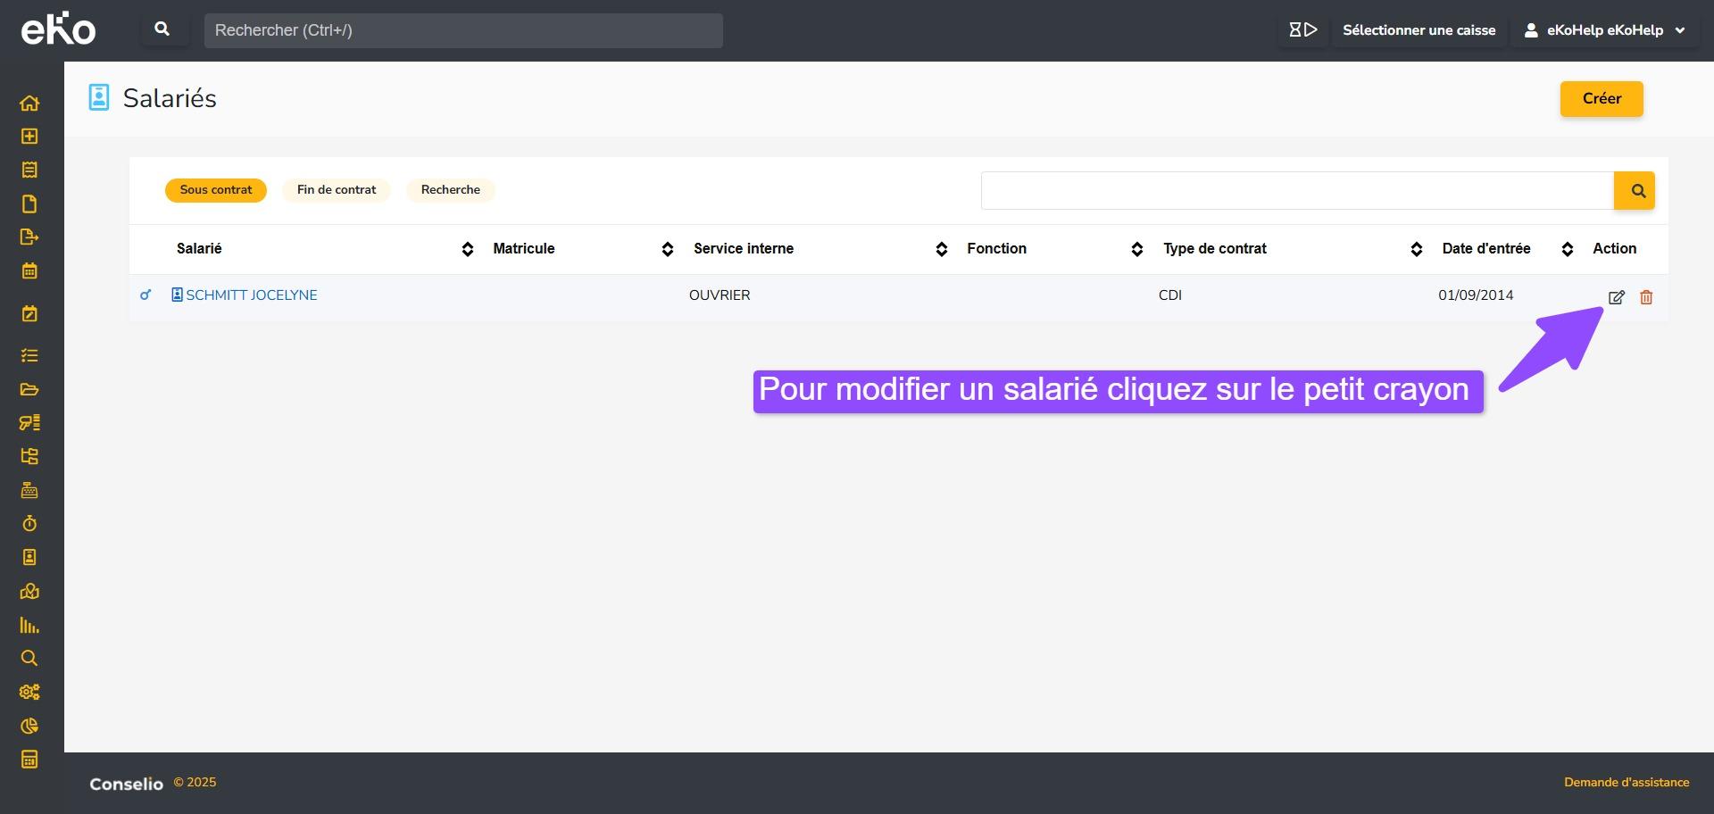1714x814 pixels.
Task: Click the trash delete icon in Action column
Action: coord(1646,297)
